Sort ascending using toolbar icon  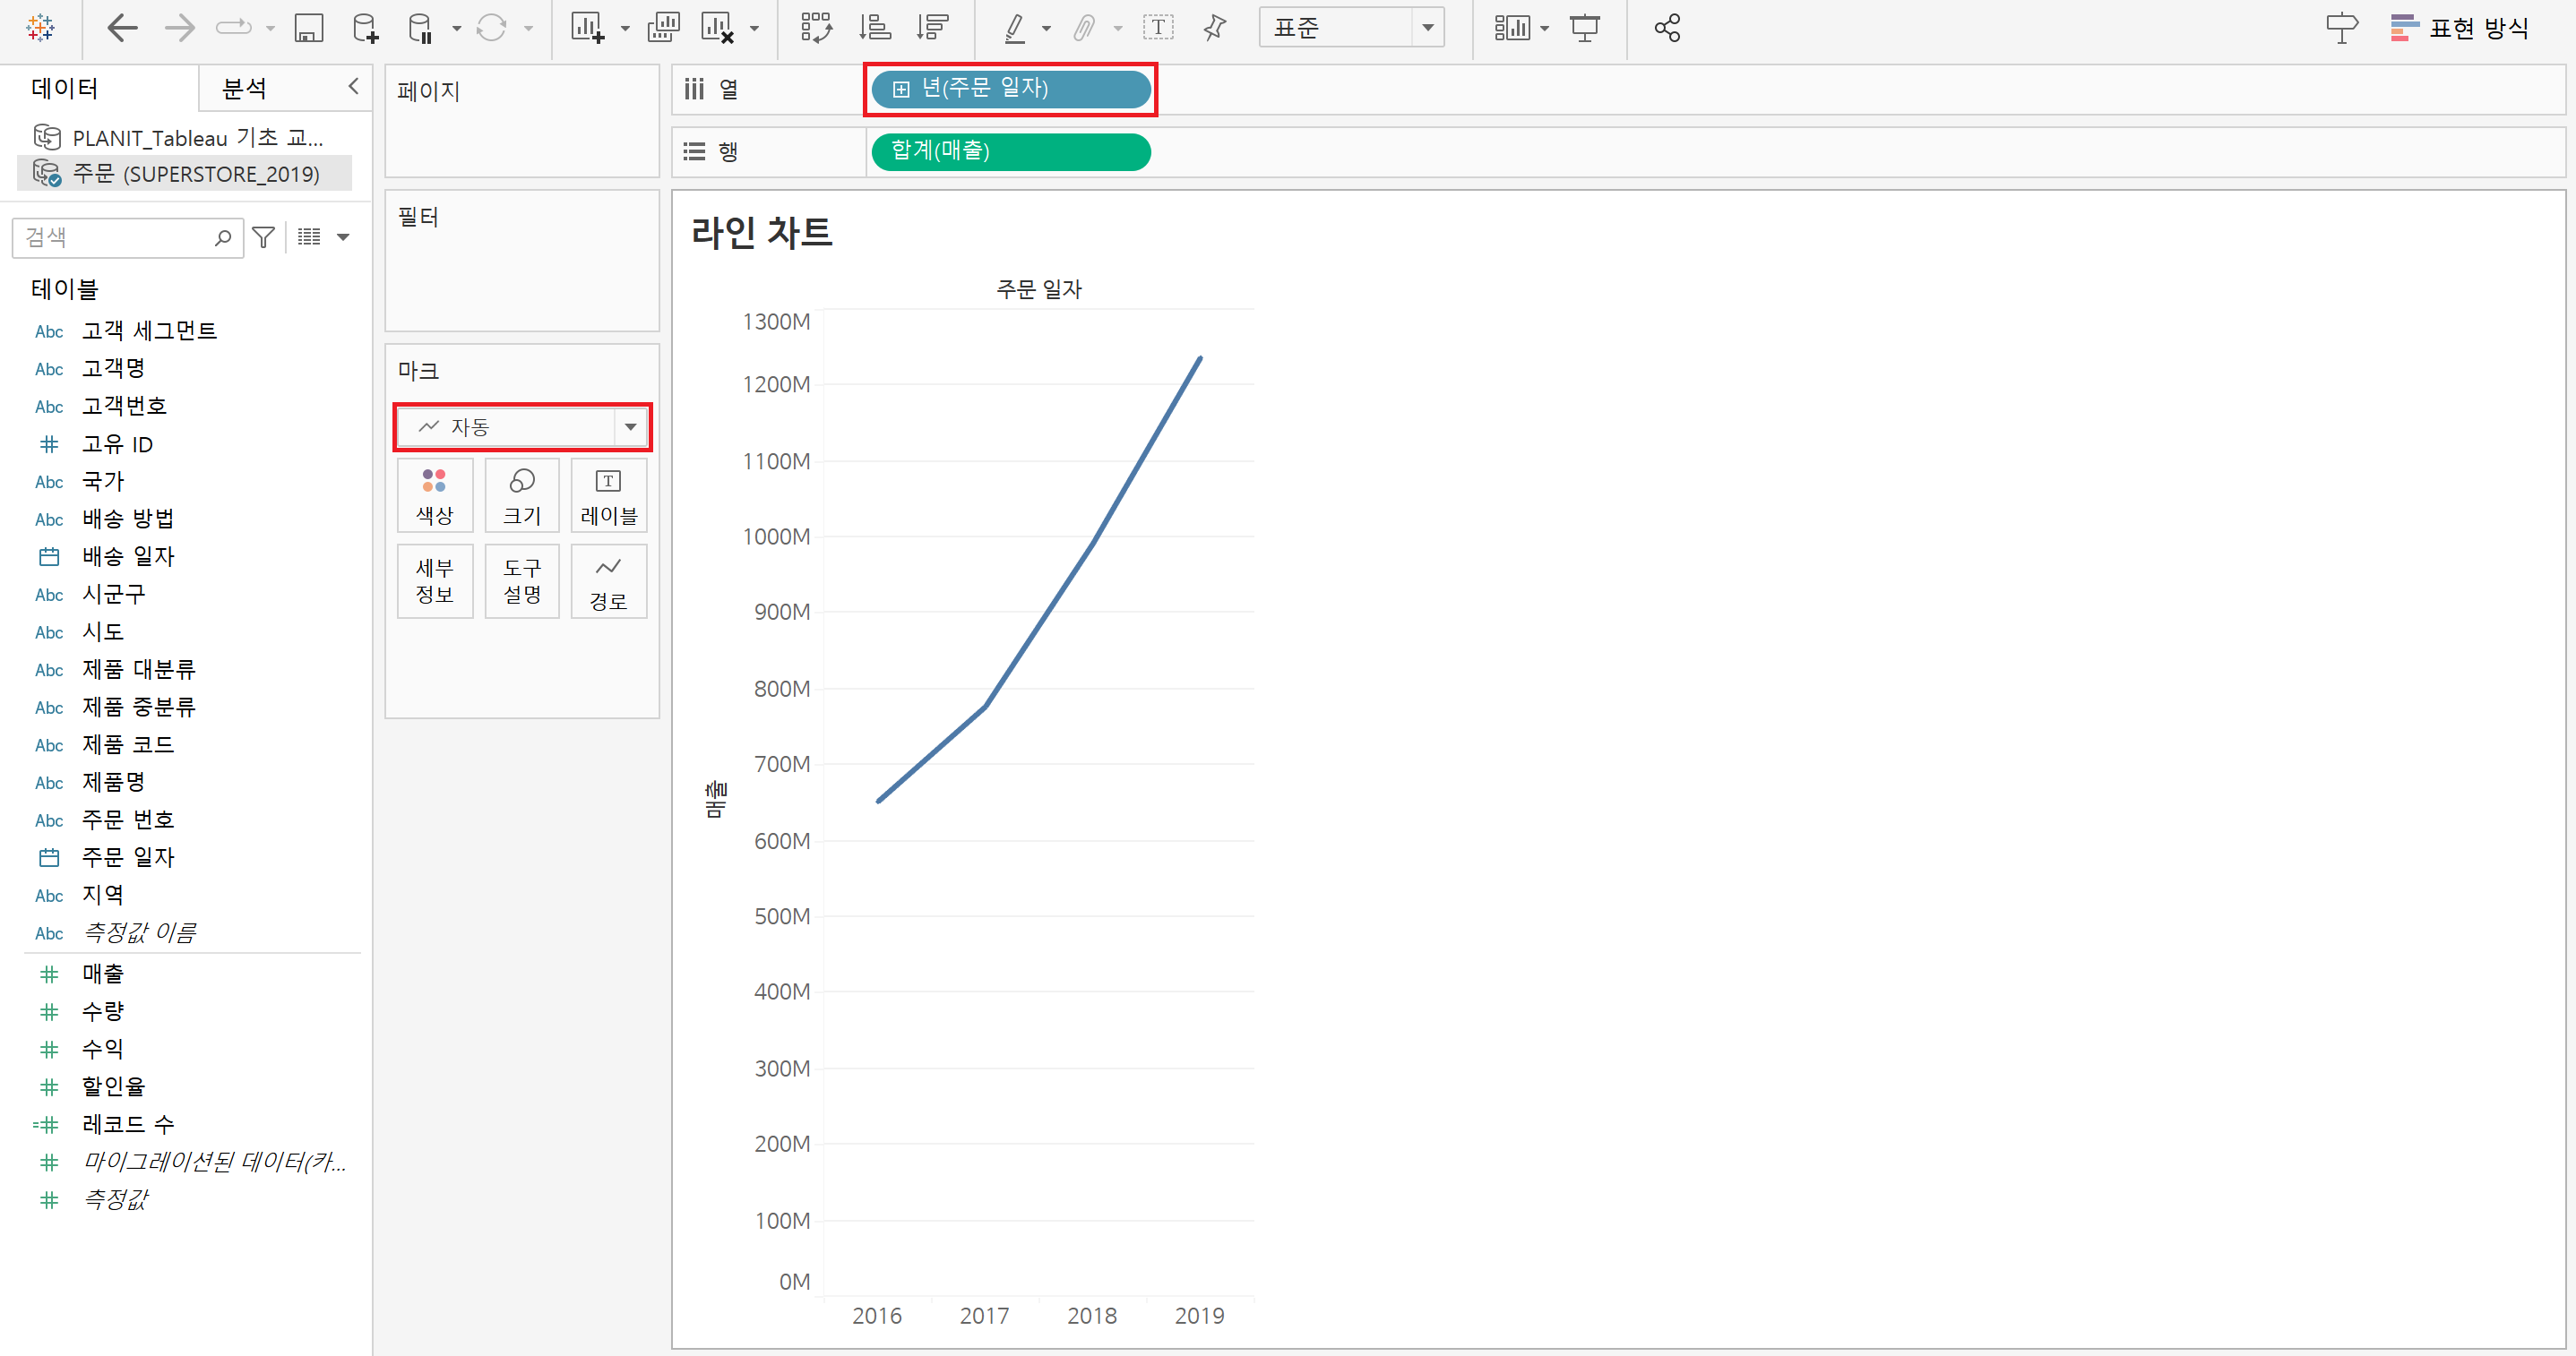[x=875, y=28]
